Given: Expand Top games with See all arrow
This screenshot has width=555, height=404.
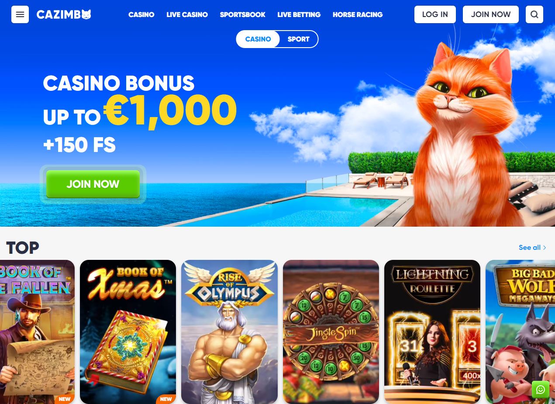Looking at the screenshot, I should pos(533,248).
